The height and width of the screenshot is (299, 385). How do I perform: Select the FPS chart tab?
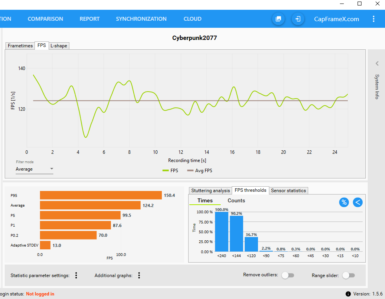[42, 45]
